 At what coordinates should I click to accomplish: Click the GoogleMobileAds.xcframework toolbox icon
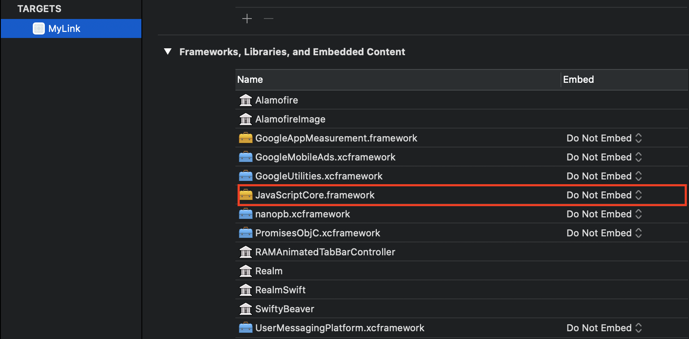(246, 157)
